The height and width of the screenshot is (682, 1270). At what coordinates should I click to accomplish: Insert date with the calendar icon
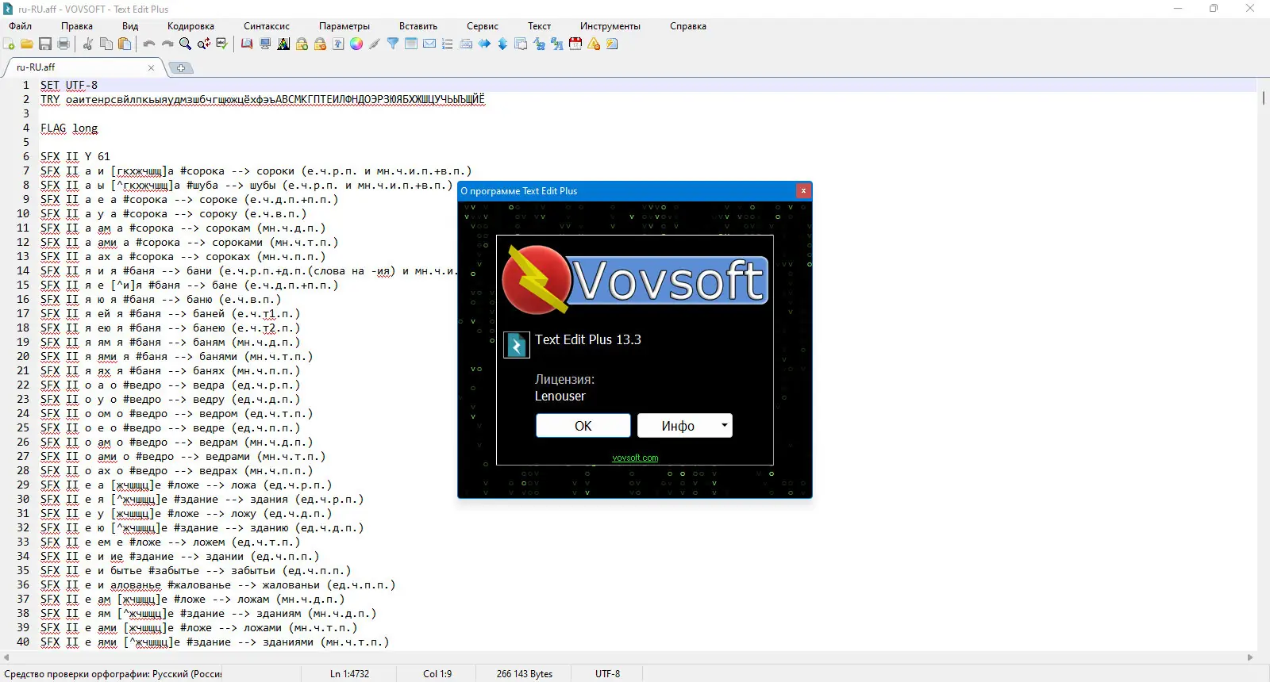(575, 44)
